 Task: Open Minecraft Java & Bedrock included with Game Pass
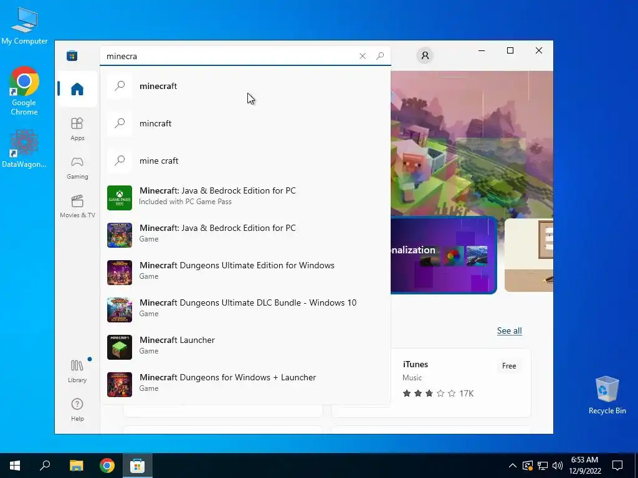point(245,197)
